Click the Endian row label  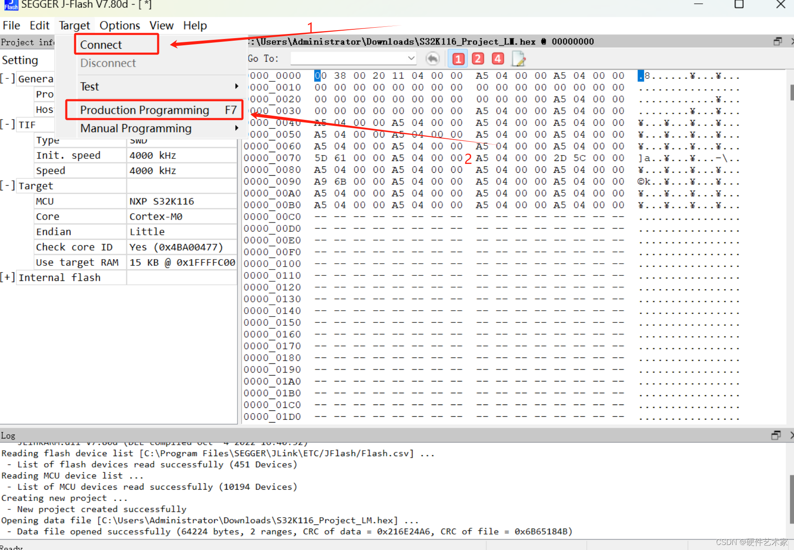(x=53, y=231)
